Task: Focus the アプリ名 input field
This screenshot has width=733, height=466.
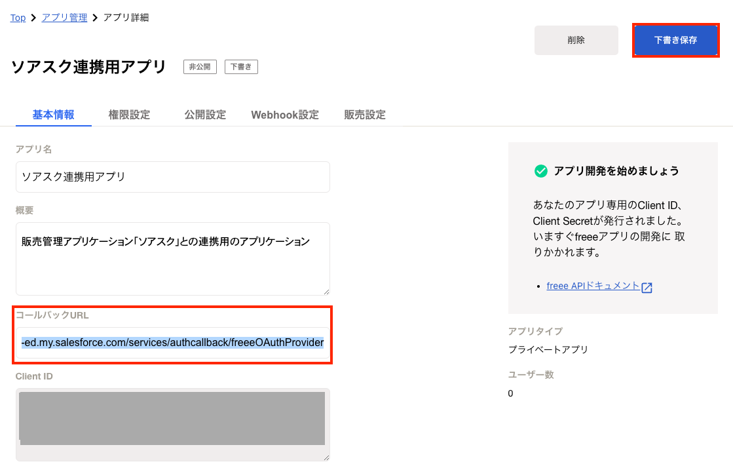Action: point(172,177)
